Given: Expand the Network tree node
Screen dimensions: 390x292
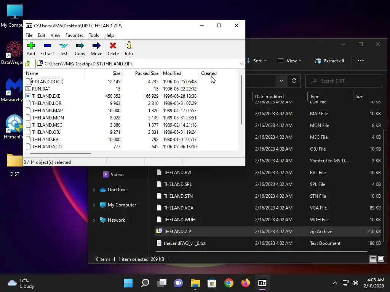Looking at the screenshot, I should click(94, 220).
